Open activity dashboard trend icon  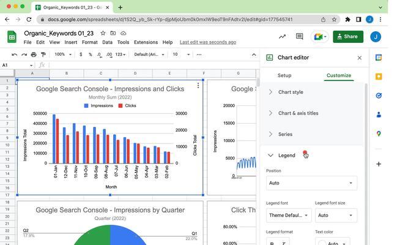coord(283,37)
